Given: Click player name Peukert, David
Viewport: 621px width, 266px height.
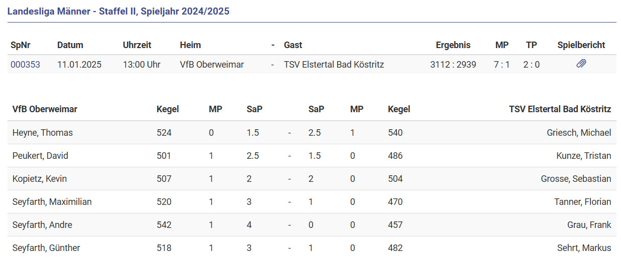Looking at the screenshot, I should click(40, 156).
